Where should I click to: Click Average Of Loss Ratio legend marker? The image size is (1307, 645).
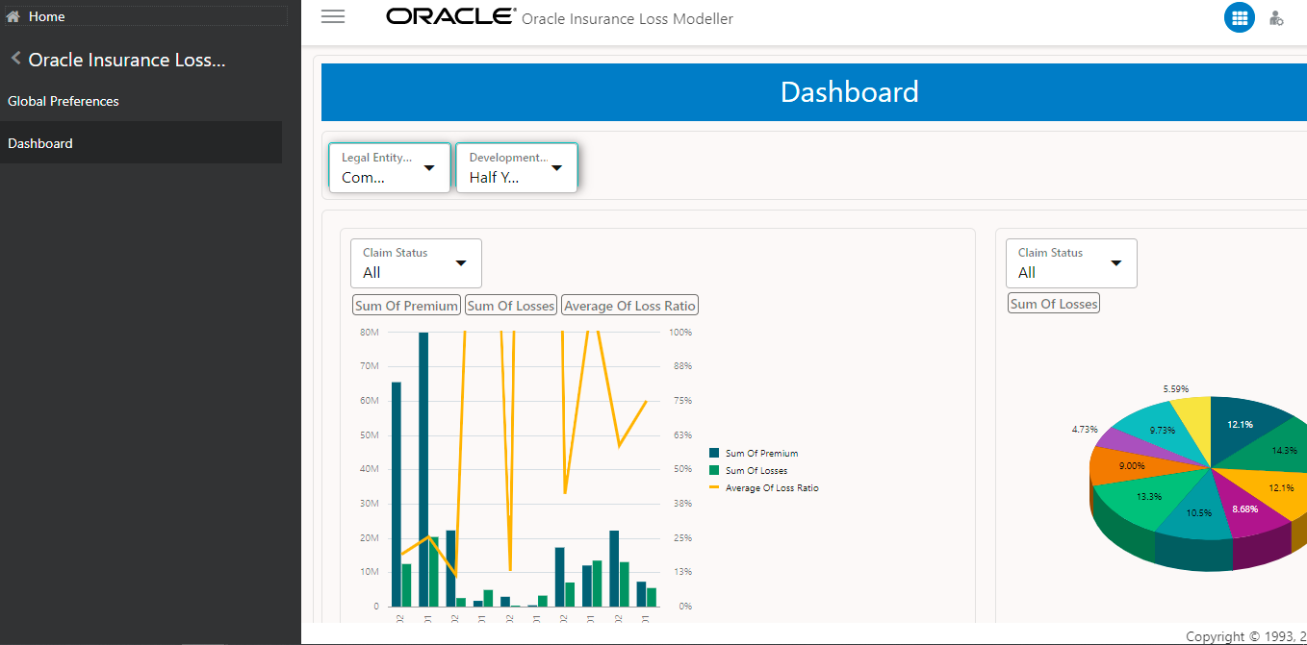pos(714,487)
